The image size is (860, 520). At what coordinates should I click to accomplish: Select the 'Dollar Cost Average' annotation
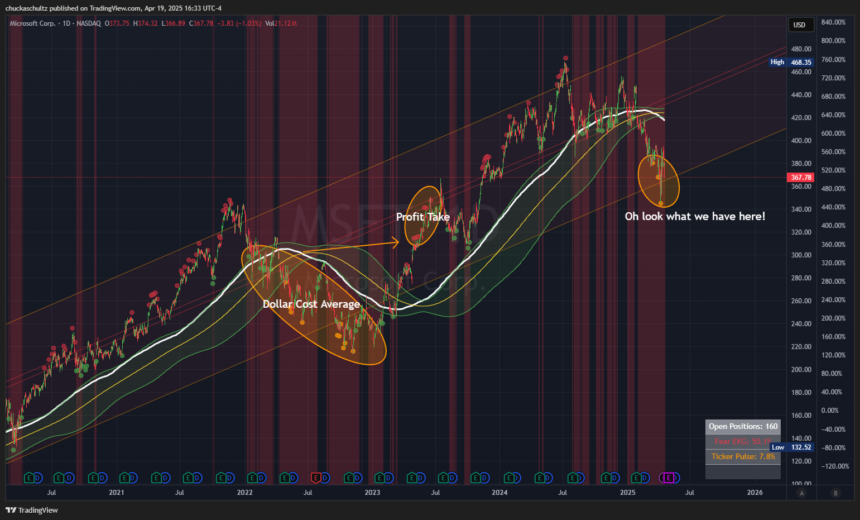[x=311, y=304]
